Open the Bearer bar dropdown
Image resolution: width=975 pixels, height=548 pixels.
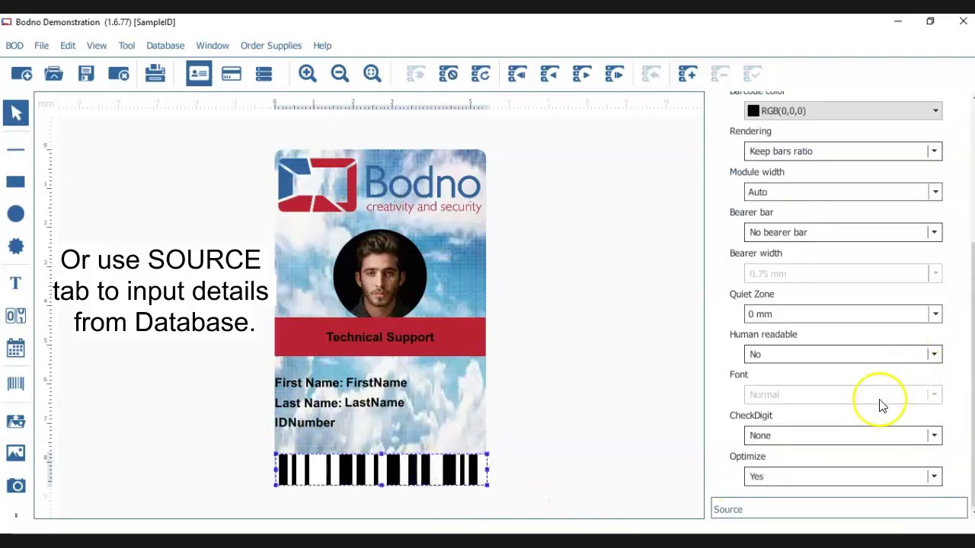[843, 233]
